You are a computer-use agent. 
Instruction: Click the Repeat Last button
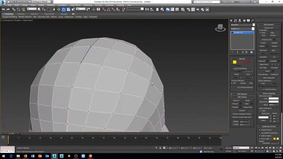tap(269, 28)
